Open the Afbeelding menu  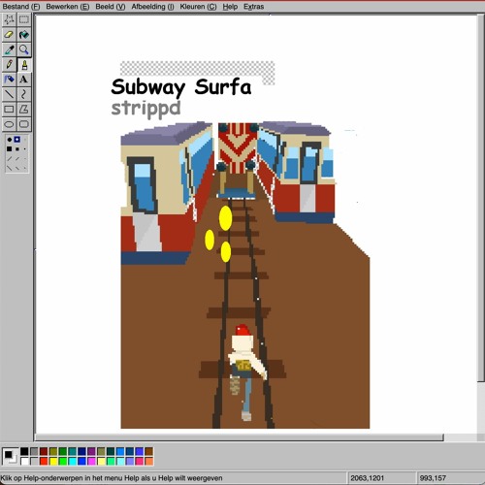[x=152, y=7]
